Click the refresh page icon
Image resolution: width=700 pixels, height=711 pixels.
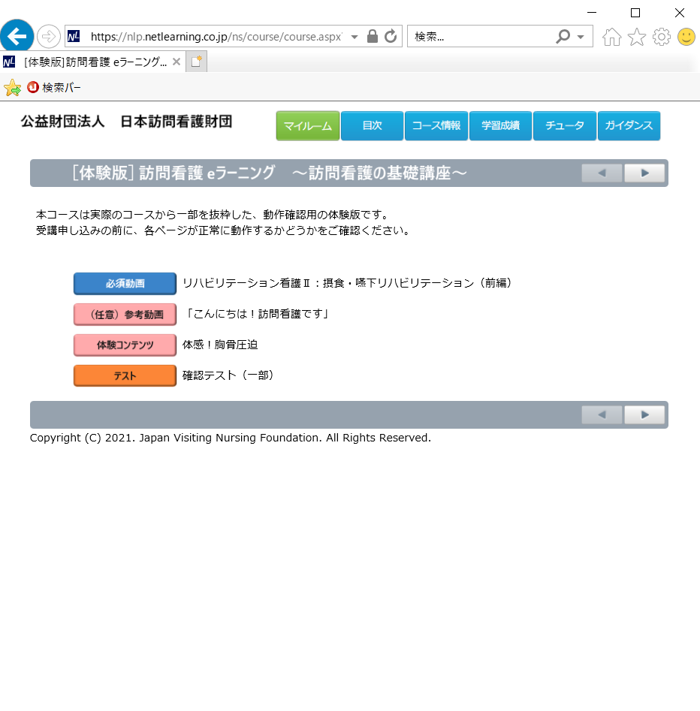click(391, 36)
